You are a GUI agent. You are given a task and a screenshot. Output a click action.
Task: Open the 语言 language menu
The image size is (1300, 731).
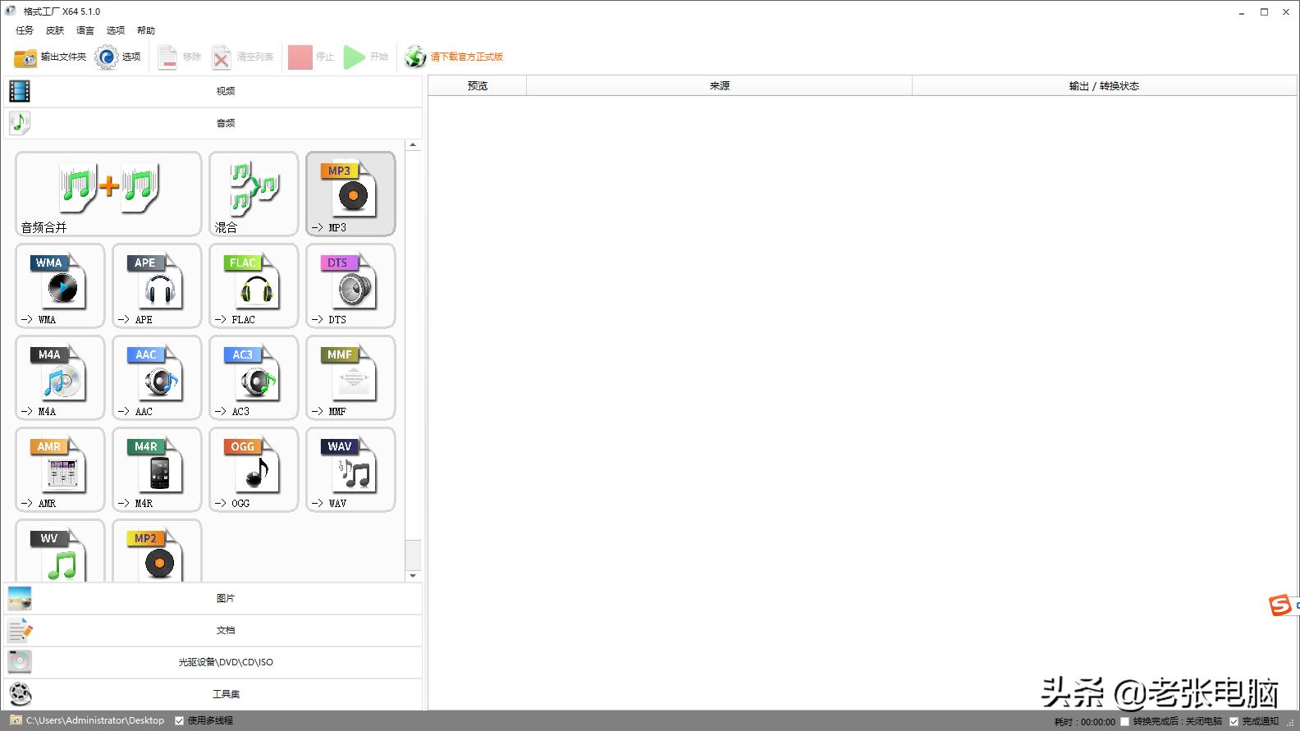[85, 30]
